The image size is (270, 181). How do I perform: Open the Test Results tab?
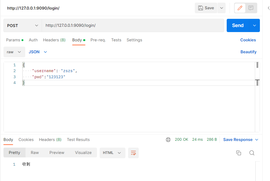point(78,140)
